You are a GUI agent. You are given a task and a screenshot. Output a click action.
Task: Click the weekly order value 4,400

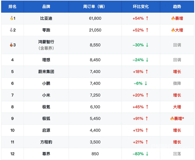pos(95,130)
